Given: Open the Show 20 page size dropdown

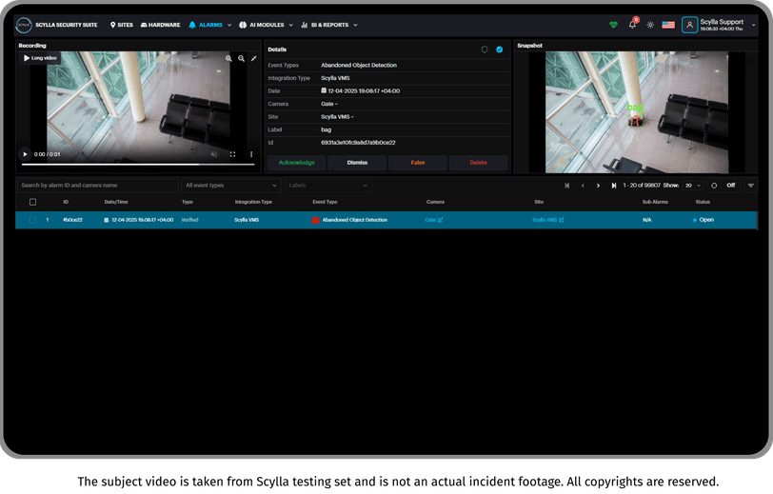Looking at the screenshot, I should pos(693,186).
